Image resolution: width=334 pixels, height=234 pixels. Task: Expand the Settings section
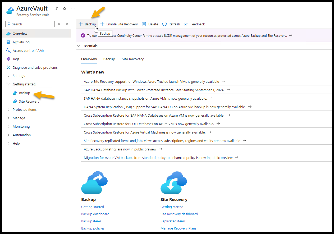pos(8,76)
